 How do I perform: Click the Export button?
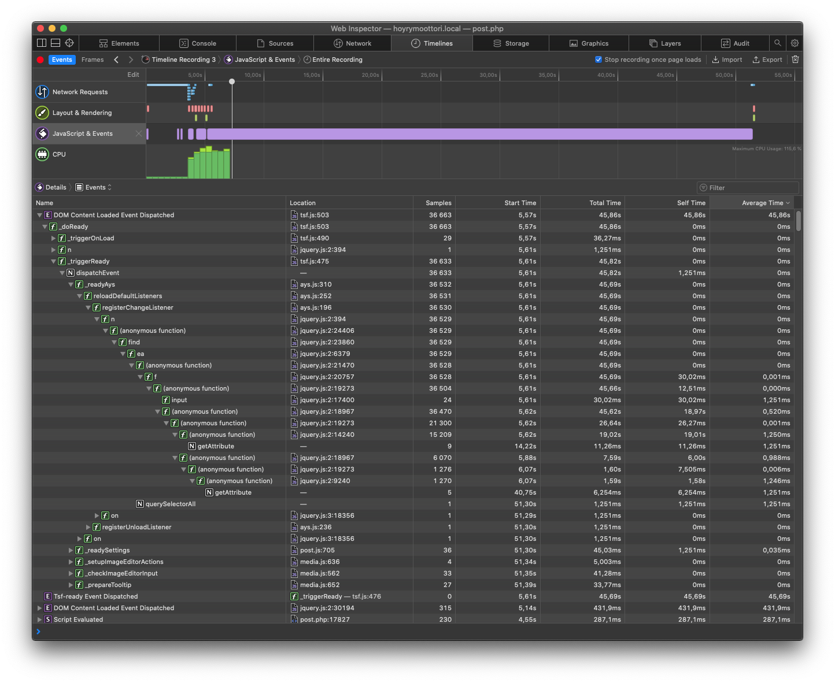tap(767, 60)
